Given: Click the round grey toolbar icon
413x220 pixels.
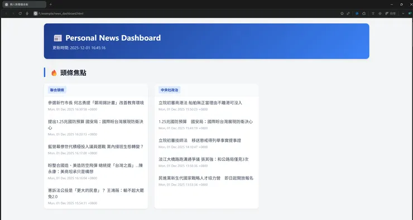Looking at the screenshot, I should (380, 13).
